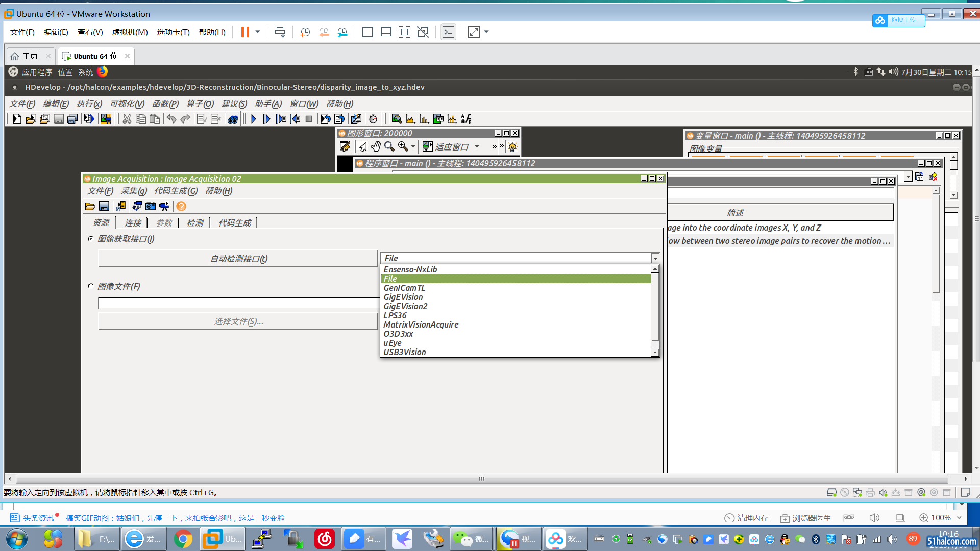Click the 清理内存 link in browser status bar
The height and width of the screenshot is (551, 980).
click(x=746, y=518)
